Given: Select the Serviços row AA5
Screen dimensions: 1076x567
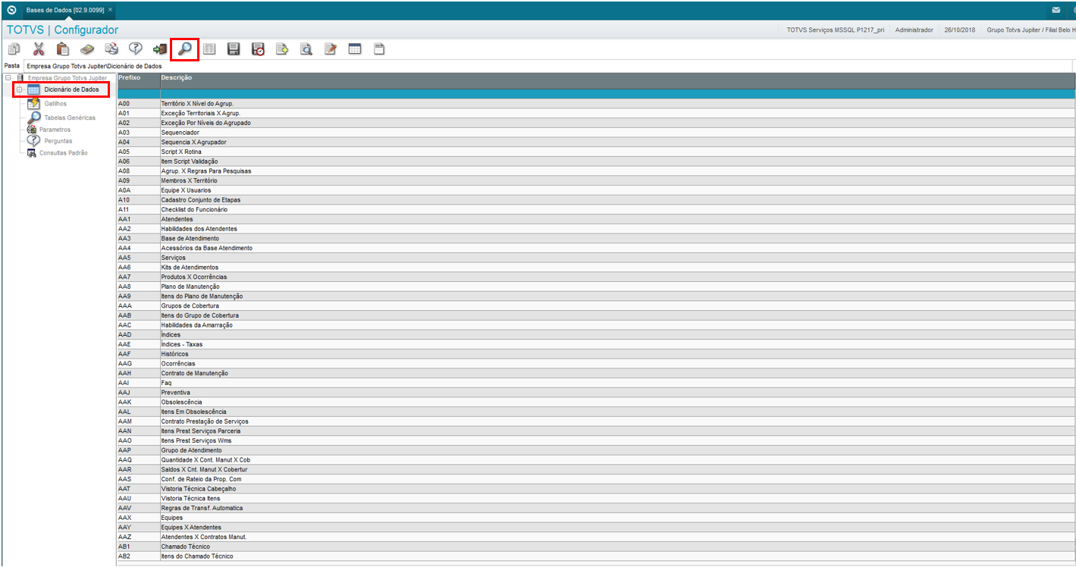Looking at the screenshot, I should [596, 258].
